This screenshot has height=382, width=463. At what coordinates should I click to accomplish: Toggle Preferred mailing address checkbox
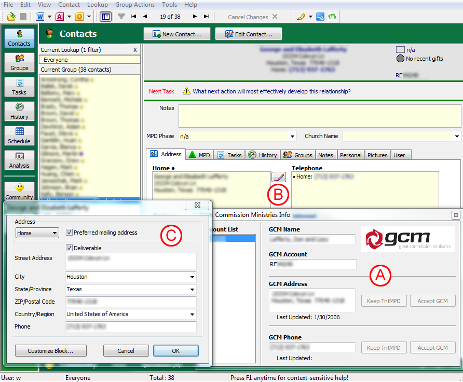coord(70,233)
